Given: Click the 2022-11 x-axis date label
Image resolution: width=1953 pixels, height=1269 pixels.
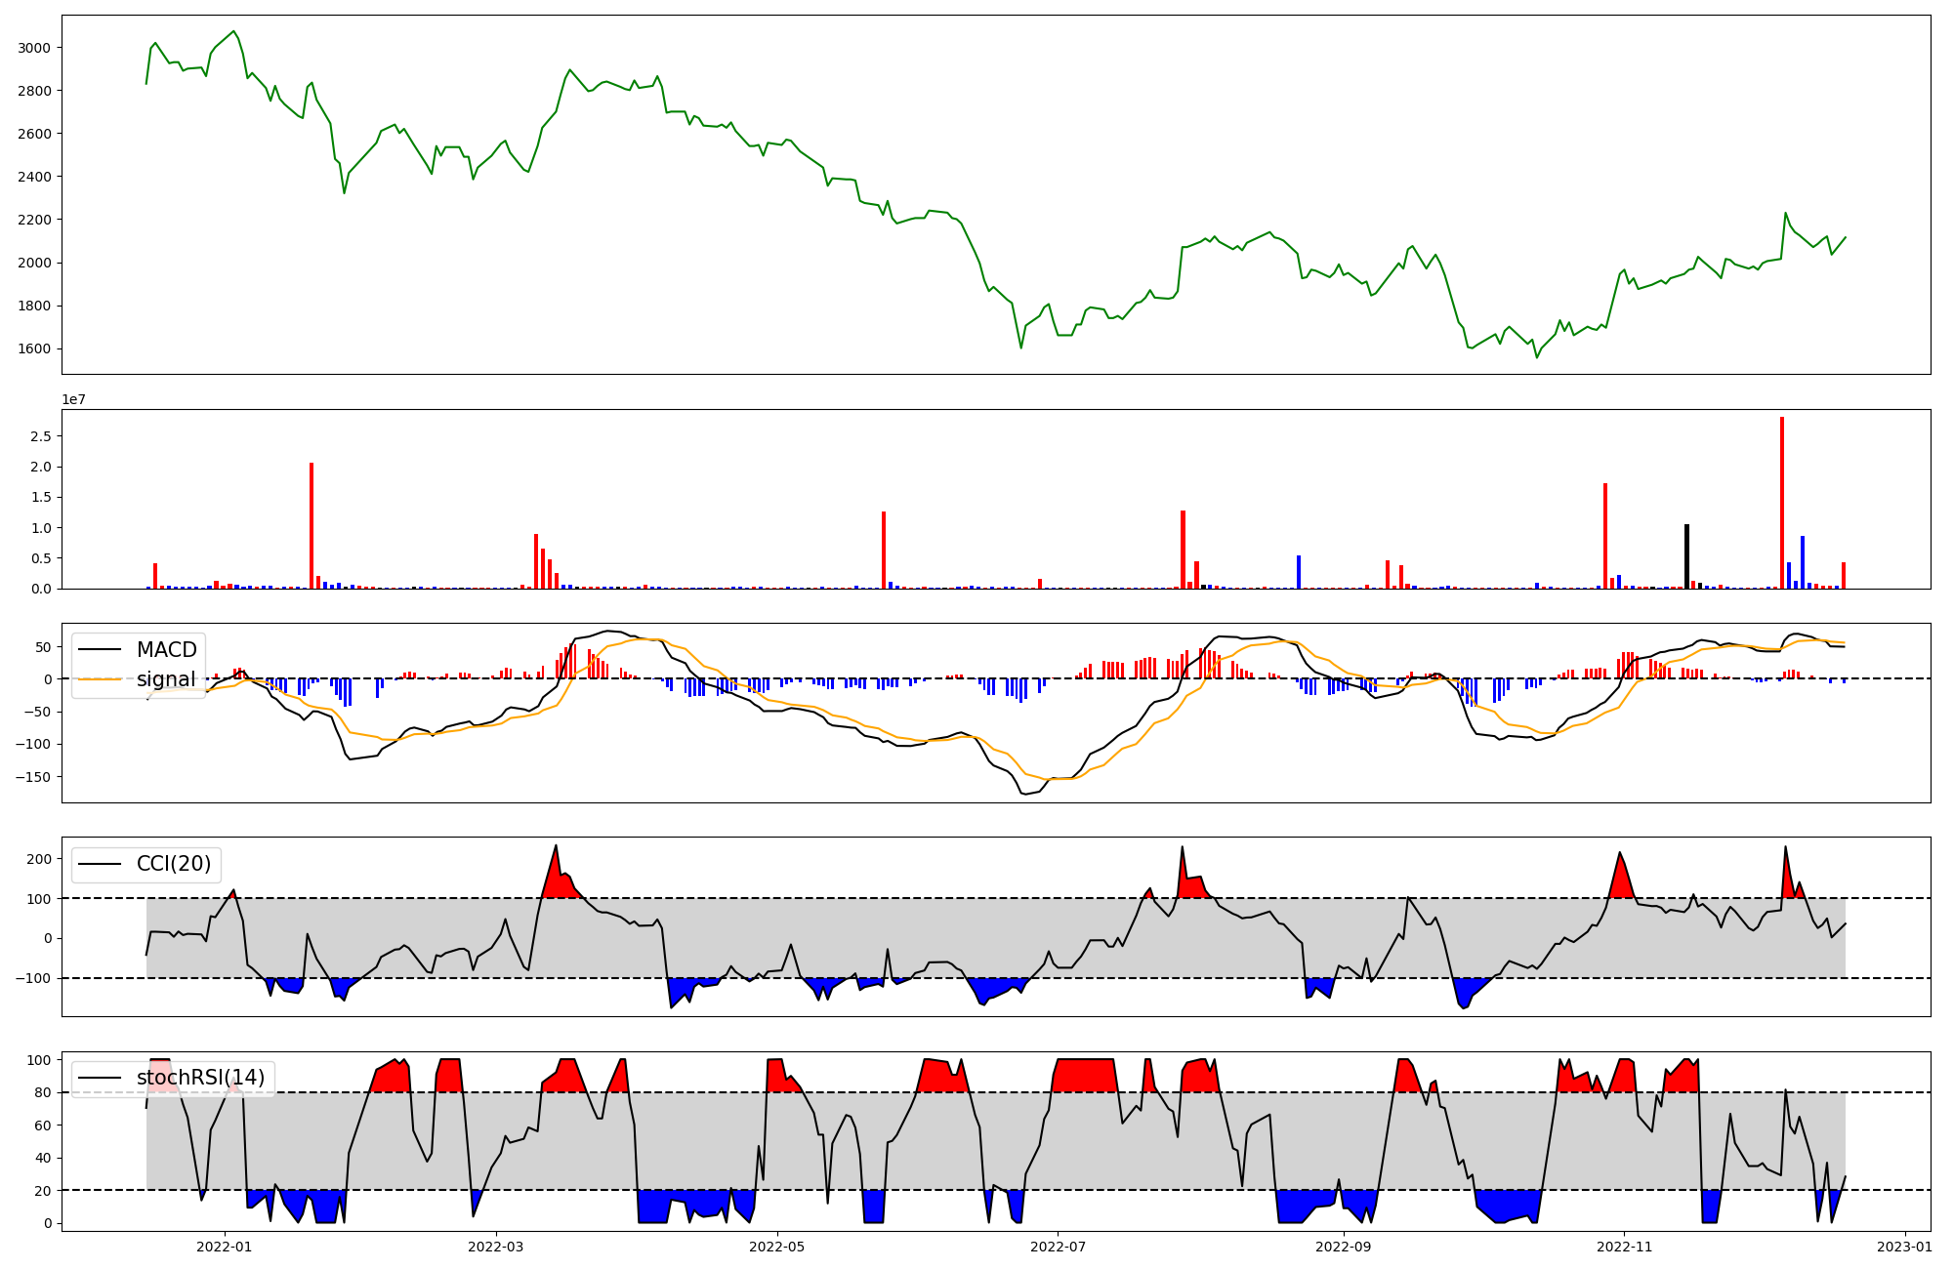Looking at the screenshot, I should coord(1625,1248).
